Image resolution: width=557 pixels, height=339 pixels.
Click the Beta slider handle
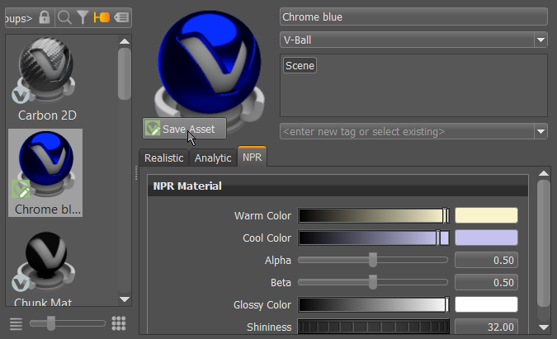(x=373, y=282)
